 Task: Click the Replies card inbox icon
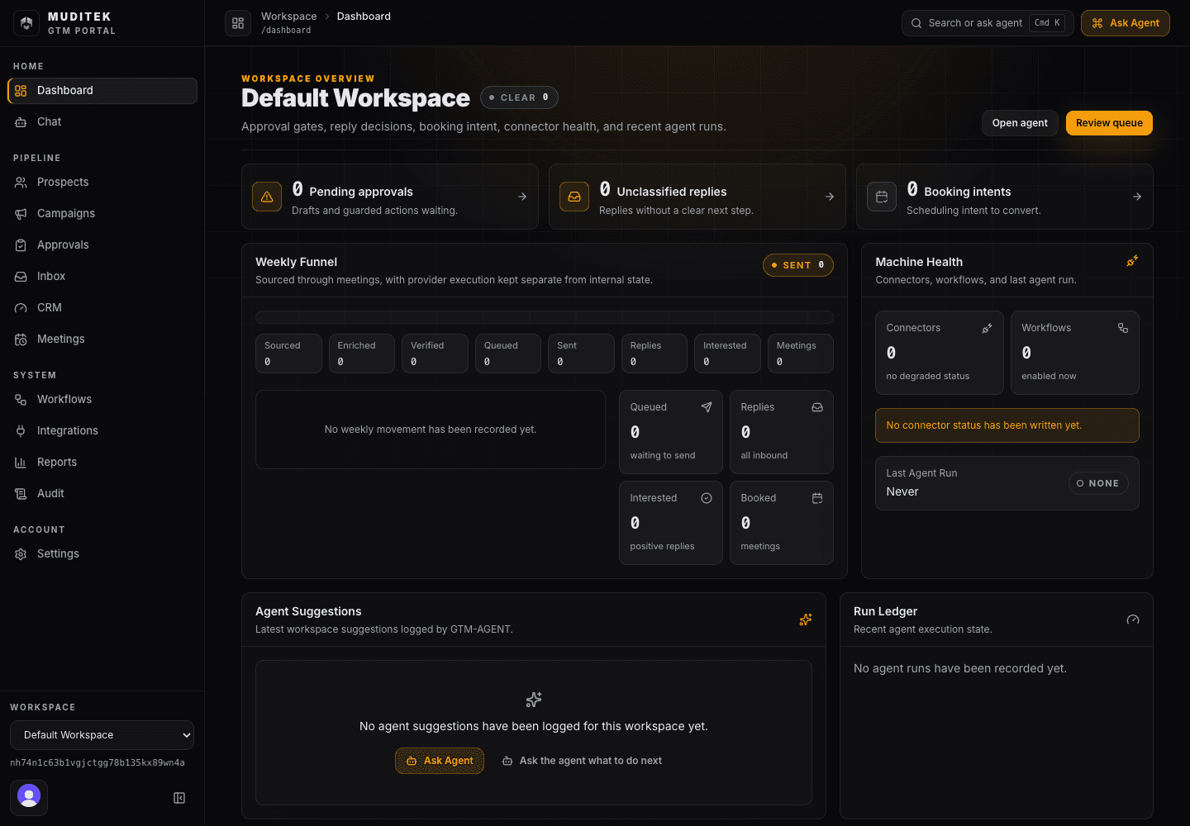[817, 407]
